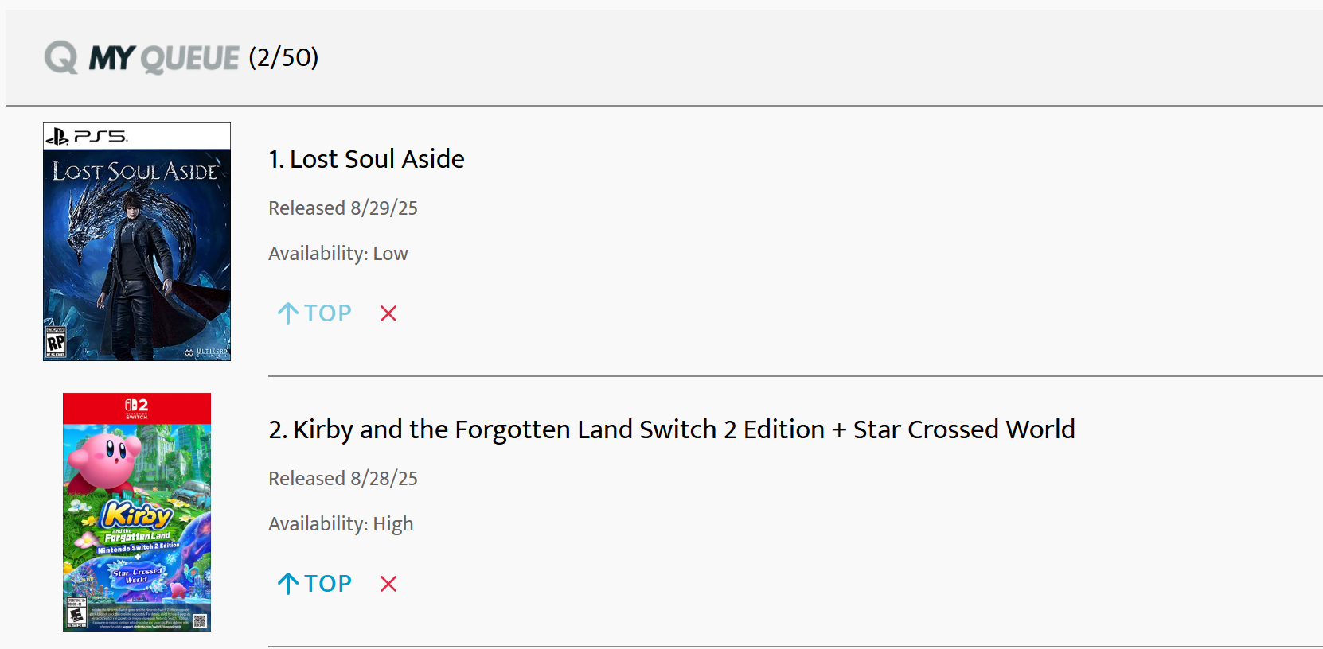Remove Lost Soul Aside with the red X

(388, 313)
